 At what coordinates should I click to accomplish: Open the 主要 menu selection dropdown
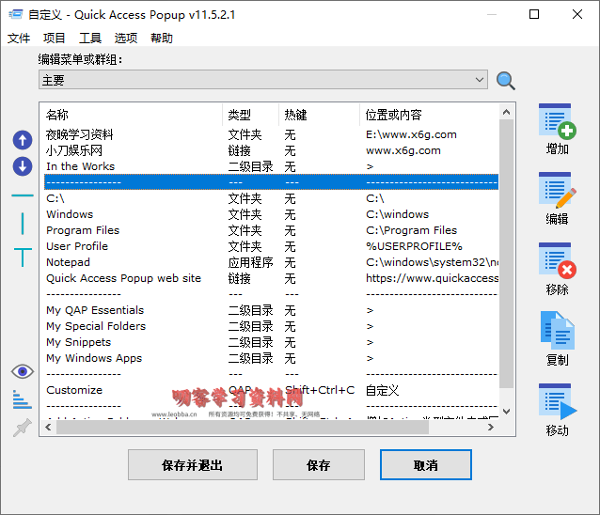pos(263,80)
